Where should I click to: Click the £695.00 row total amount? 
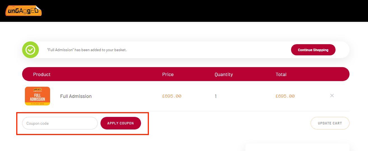tap(285, 96)
